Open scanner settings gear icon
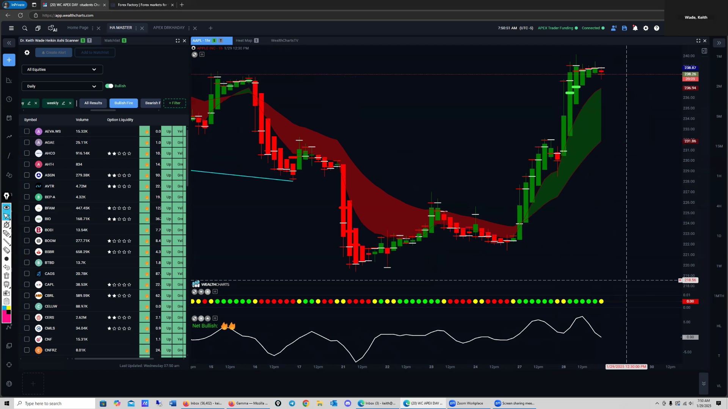Screen dimensions: 728x409 27,53
